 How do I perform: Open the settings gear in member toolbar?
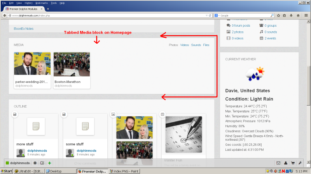coord(35,163)
